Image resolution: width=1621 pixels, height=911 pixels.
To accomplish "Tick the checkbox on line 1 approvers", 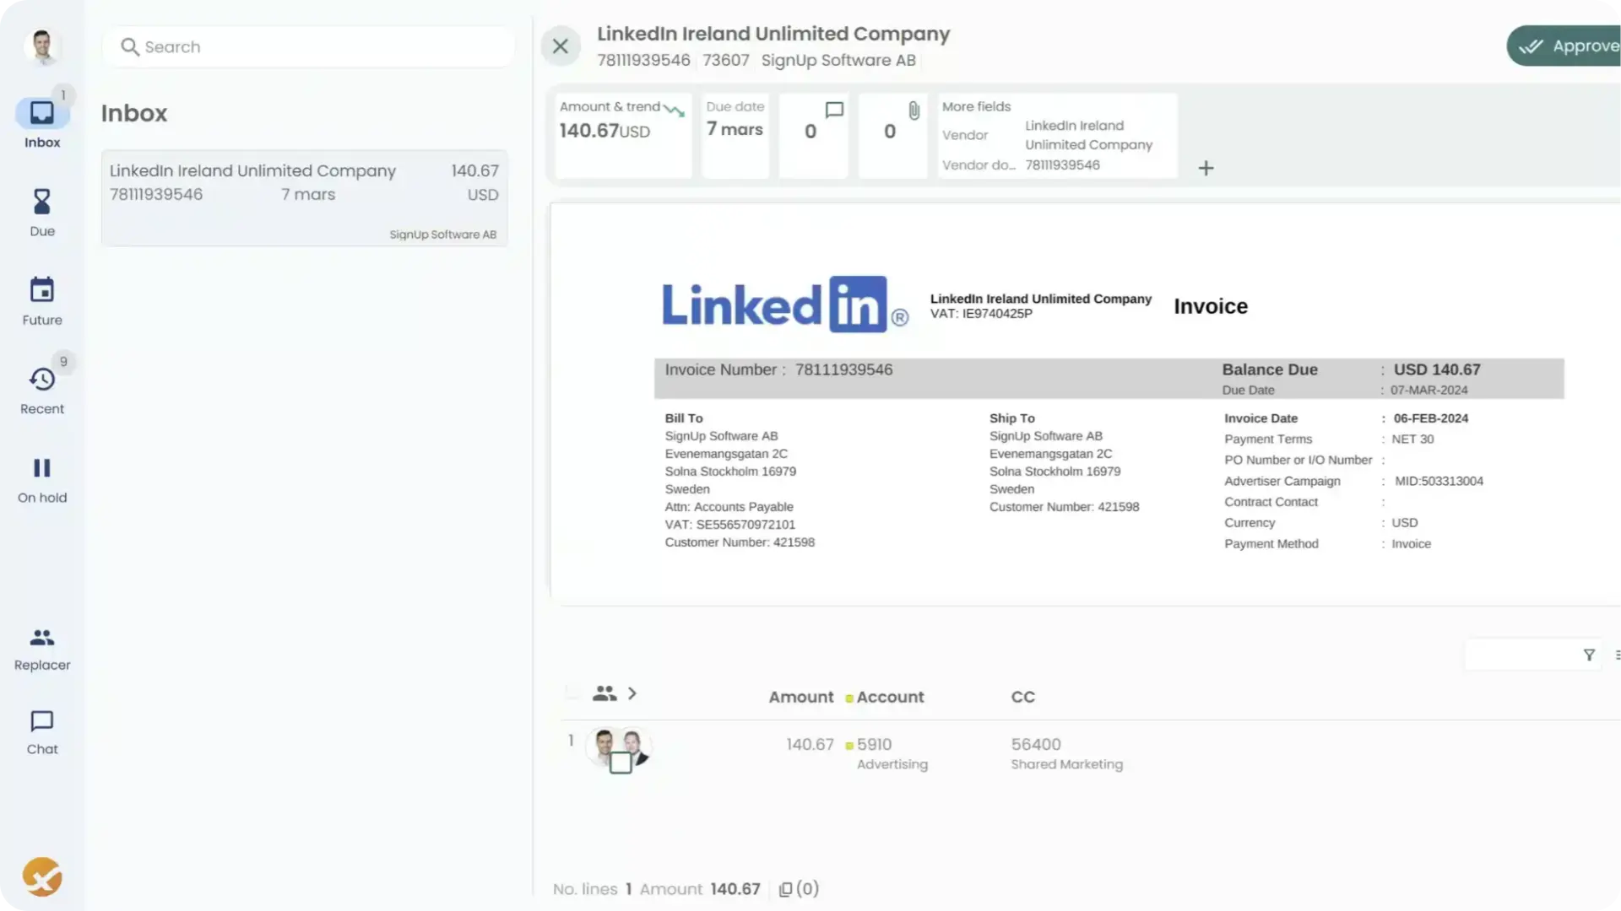I will (x=621, y=763).
